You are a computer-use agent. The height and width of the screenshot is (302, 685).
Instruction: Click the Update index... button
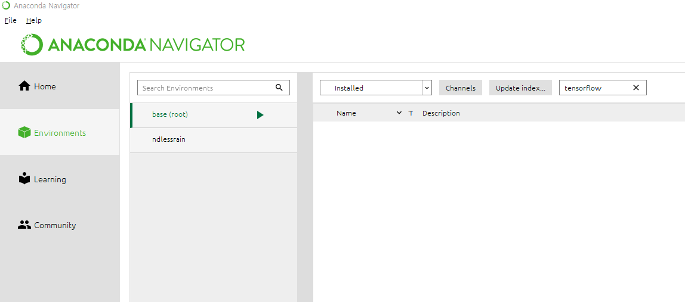pyautogui.click(x=520, y=88)
